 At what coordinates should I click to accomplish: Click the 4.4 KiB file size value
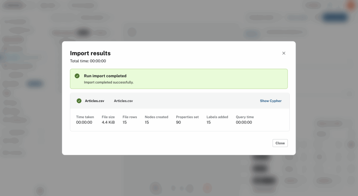pyautogui.click(x=108, y=122)
